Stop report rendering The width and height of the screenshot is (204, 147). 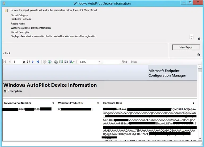45,62
